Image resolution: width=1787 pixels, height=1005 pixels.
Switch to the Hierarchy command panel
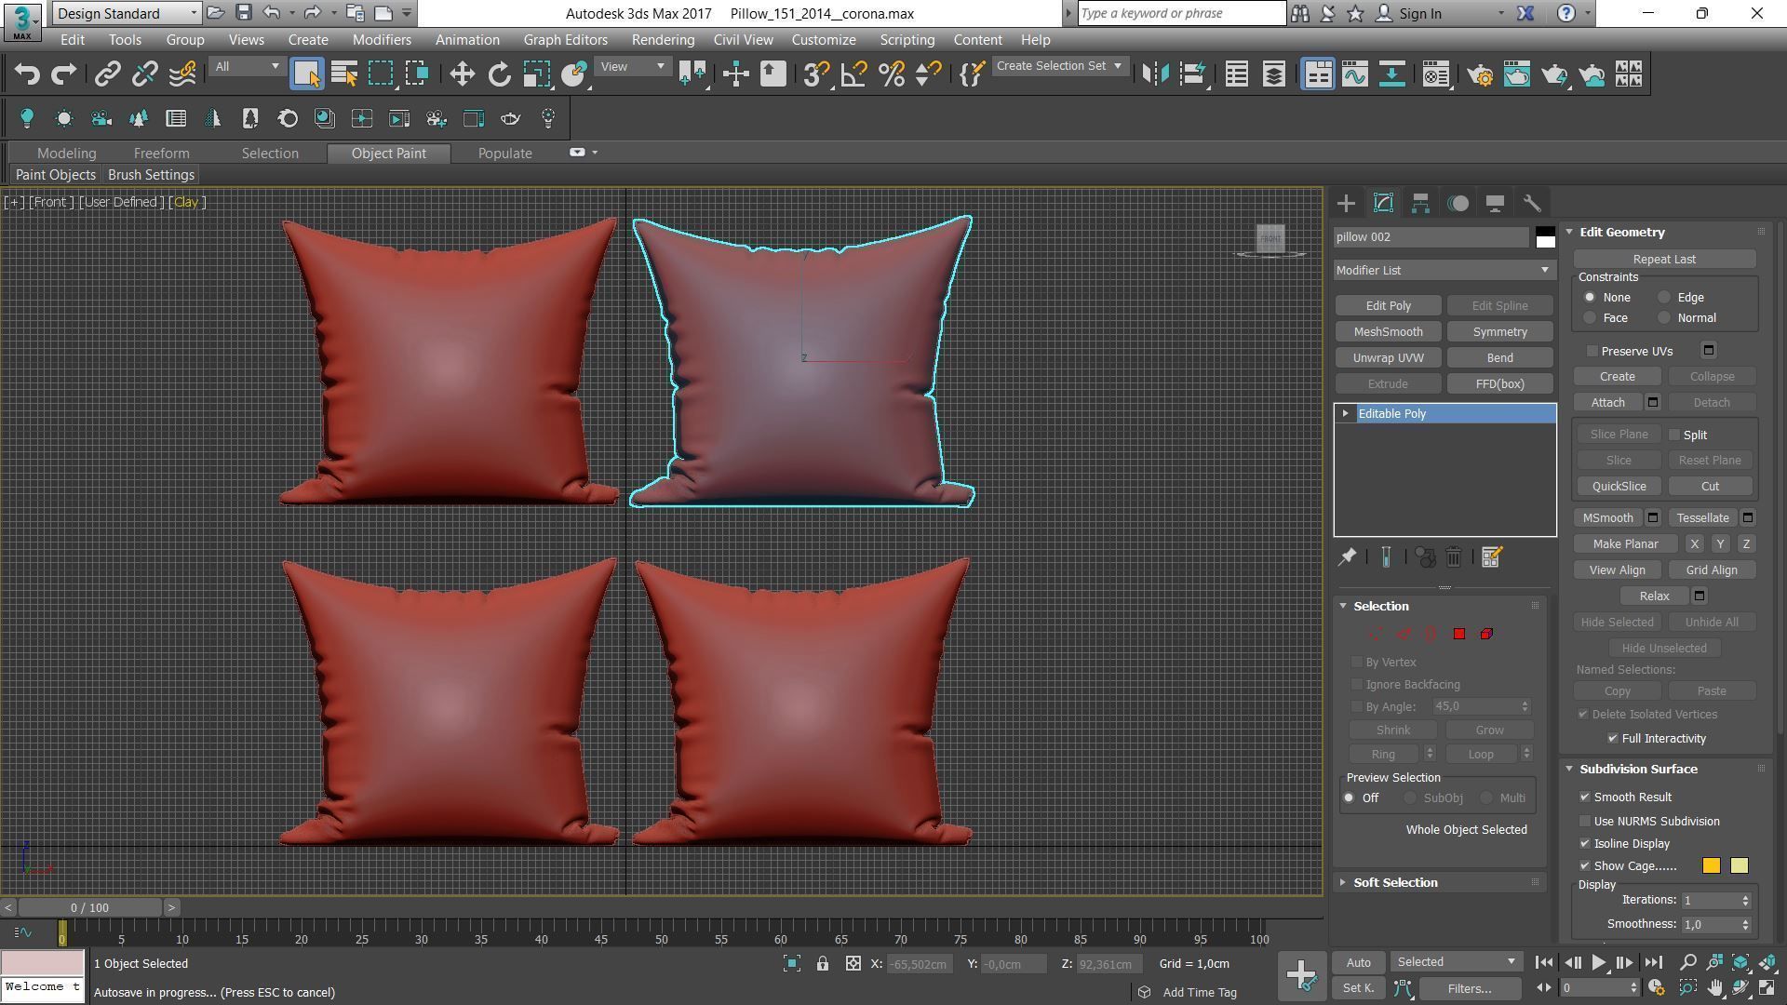point(1420,203)
